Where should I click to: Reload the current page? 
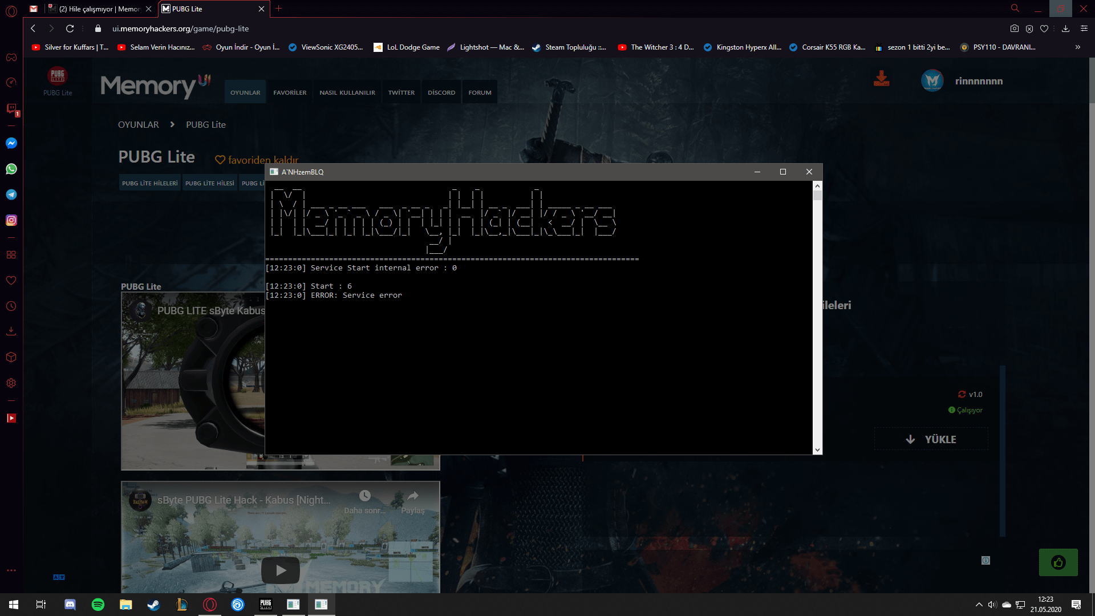(70, 29)
